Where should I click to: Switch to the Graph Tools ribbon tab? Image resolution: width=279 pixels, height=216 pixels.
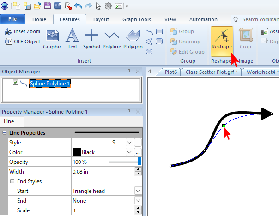136,19
